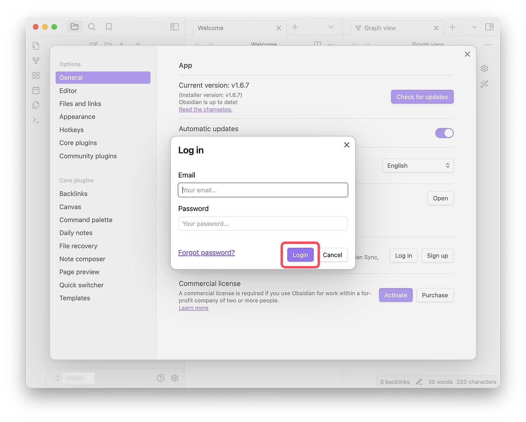Open the file explorer folder icon
Screen dimensions: 526x422
(74, 27)
